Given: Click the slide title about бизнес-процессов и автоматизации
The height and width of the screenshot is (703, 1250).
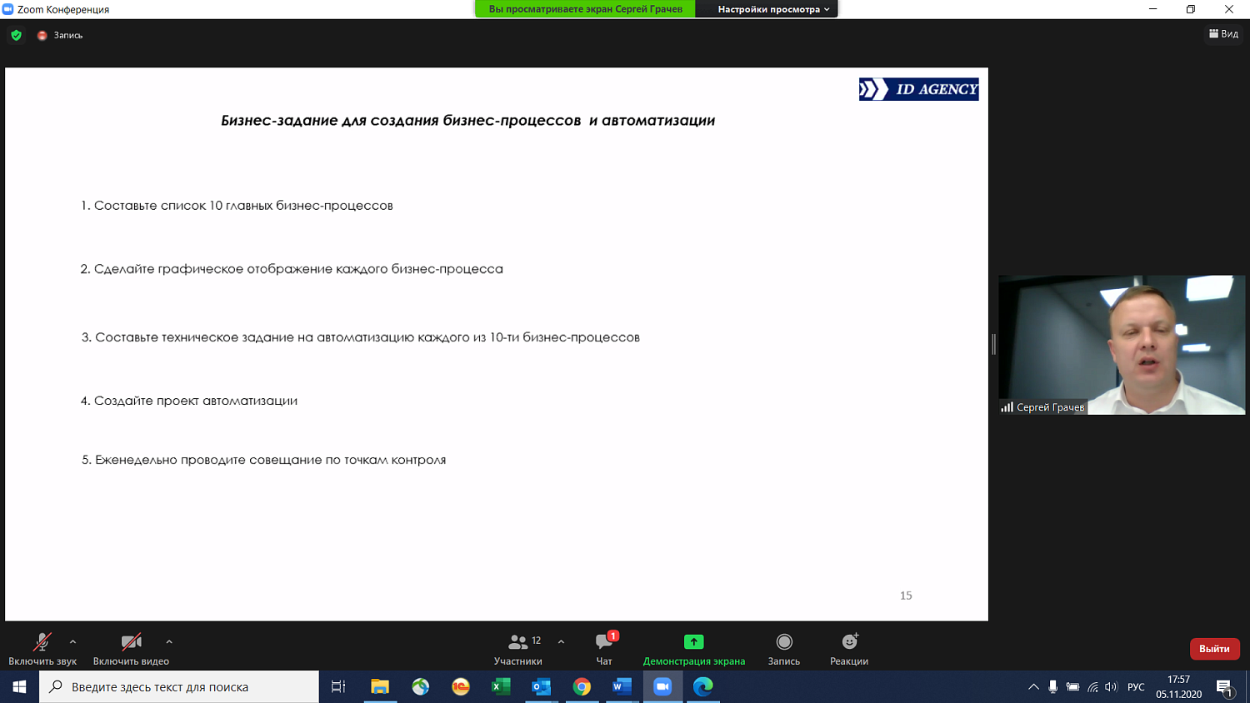Looking at the screenshot, I should pos(467,121).
